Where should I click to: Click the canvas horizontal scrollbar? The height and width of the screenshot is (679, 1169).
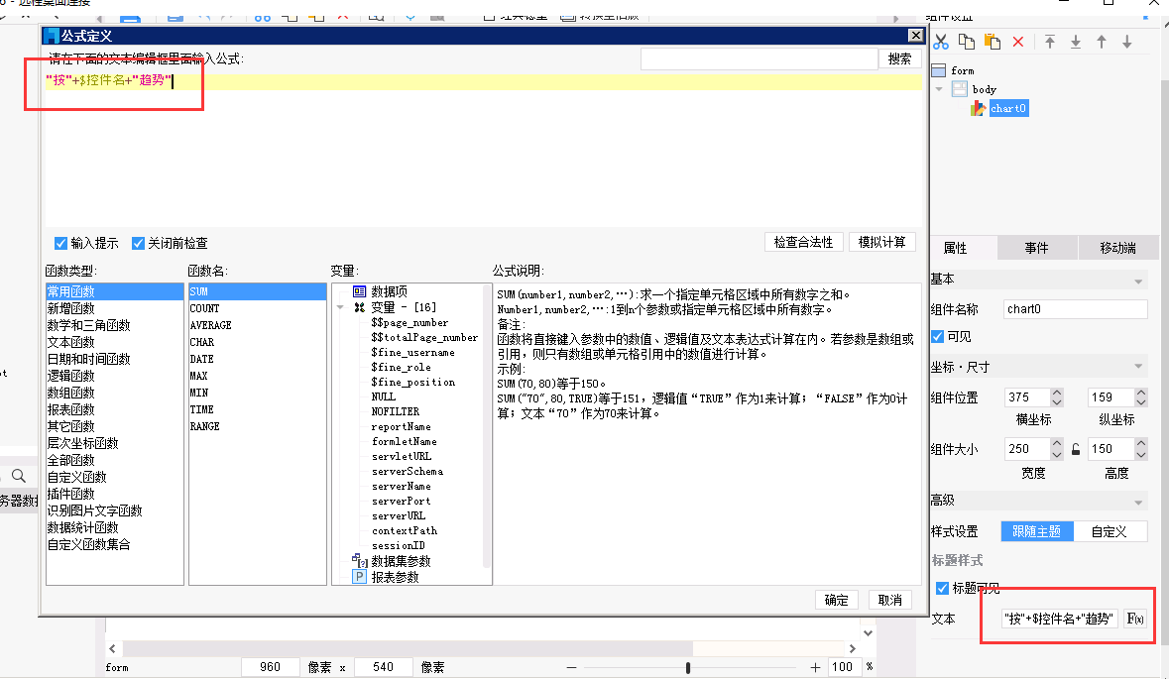click(x=409, y=648)
